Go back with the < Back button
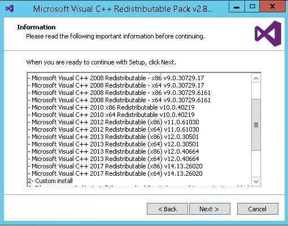This screenshot has width=288, height=226. pyautogui.click(x=167, y=209)
